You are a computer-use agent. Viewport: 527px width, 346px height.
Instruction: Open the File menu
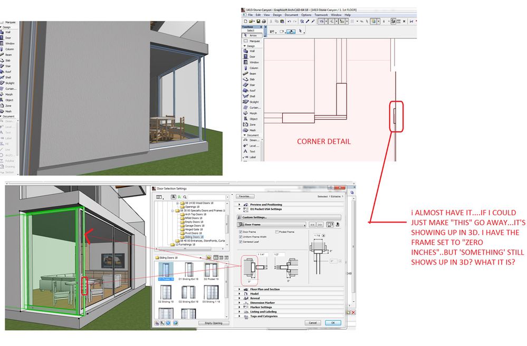pos(251,15)
